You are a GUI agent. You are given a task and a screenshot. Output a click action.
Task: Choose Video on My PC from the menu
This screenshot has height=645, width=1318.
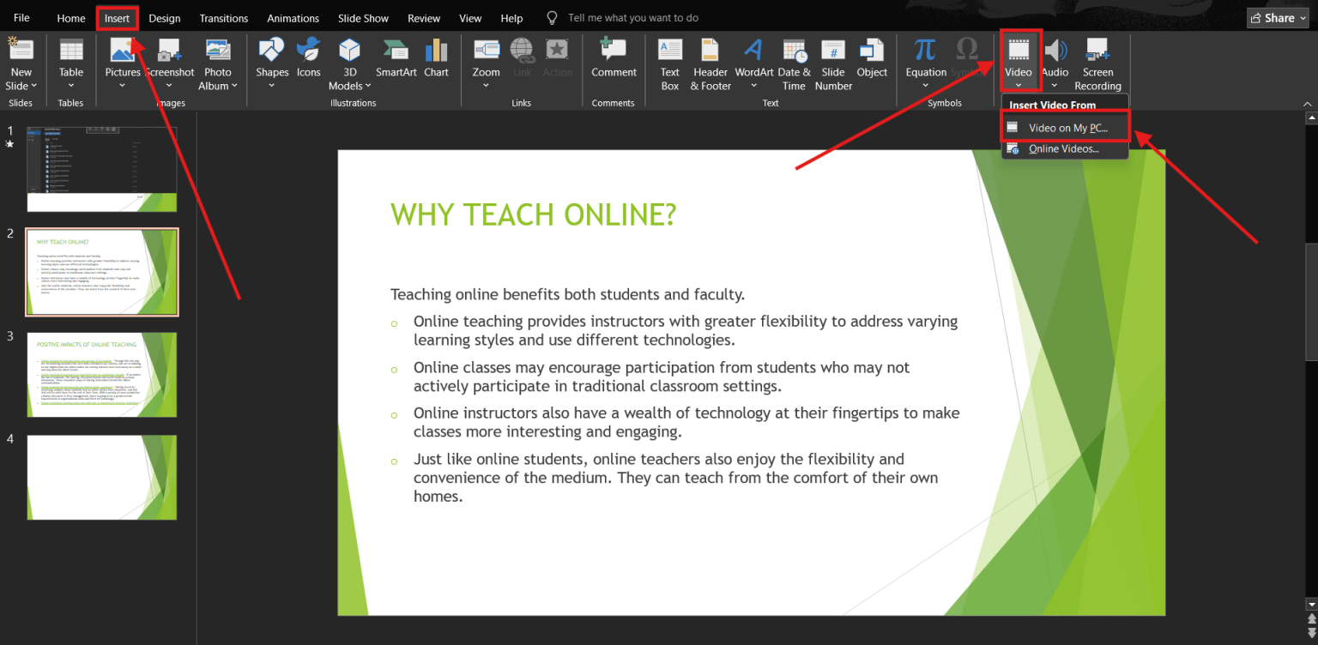pos(1064,125)
